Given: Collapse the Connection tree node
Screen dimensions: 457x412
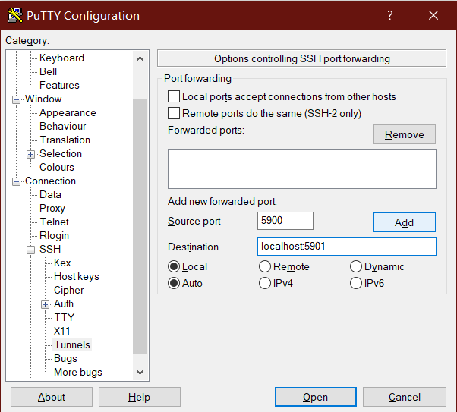Looking at the screenshot, I should tap(17, 181).
